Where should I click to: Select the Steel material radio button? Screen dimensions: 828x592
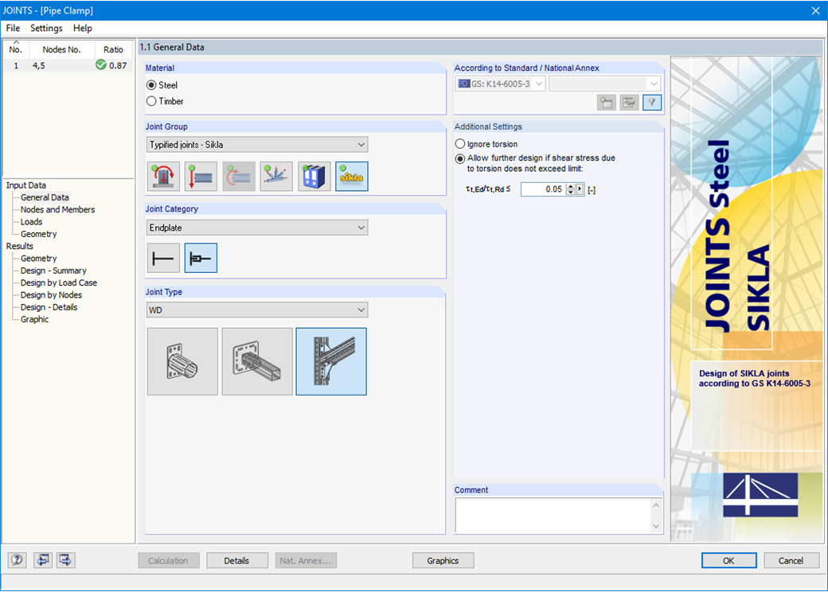pyautogui.click(x=152, y=85)
